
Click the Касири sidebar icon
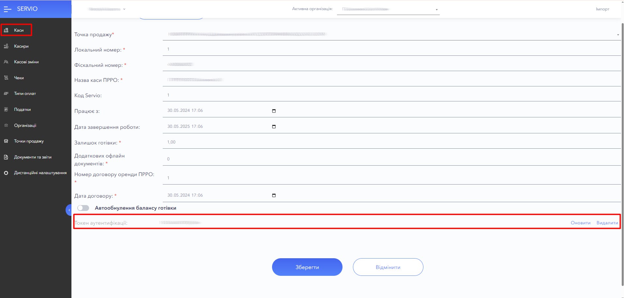pos(6,46)
